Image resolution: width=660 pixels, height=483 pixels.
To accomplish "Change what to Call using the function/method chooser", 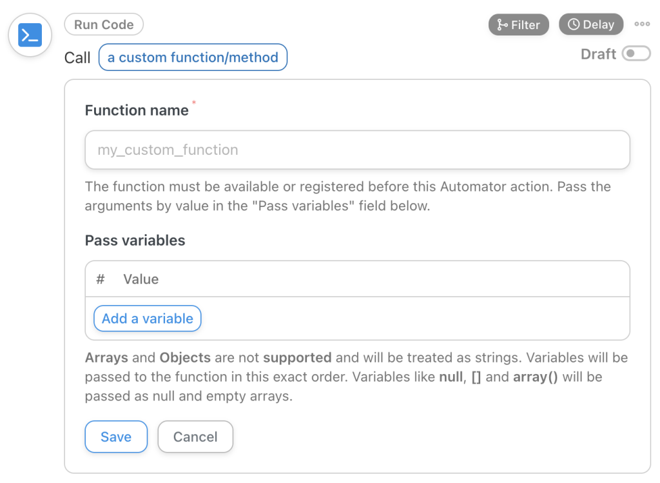I will (192, 57).
